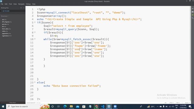Show hidden system tray icons
194x109 pixels.
pyautogui.click(x=158, y=106)
